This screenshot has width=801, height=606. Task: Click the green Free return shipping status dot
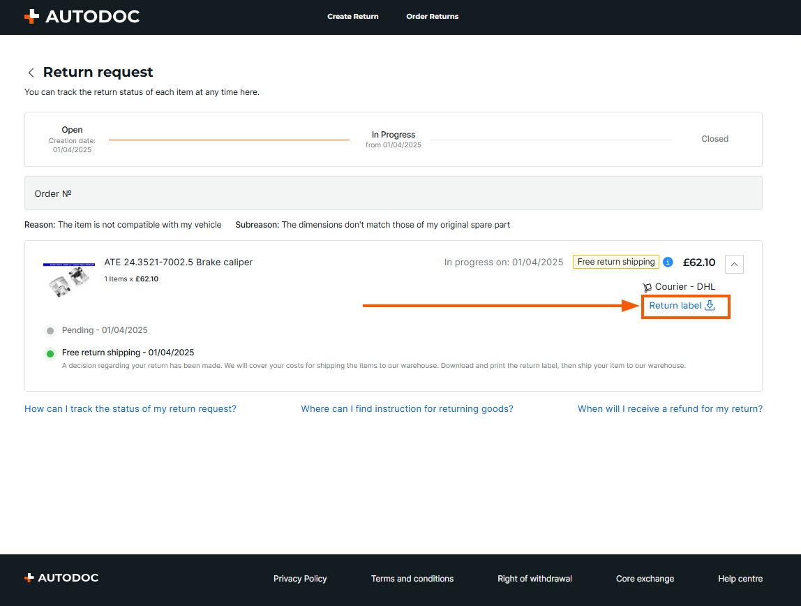[x=50, y=354]
